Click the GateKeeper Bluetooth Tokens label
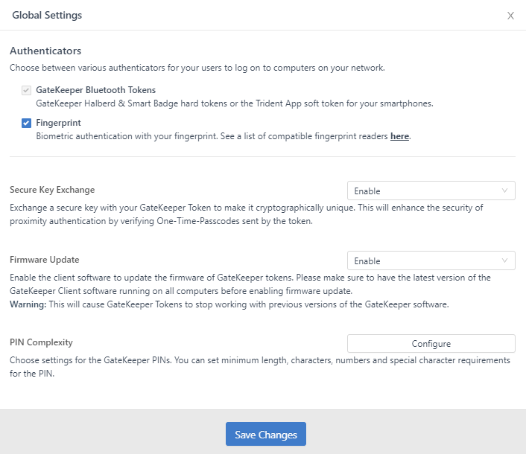This screenshot has height=454, width=526. pos(95,90)
